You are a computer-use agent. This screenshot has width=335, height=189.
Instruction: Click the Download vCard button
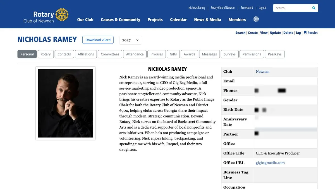tap(98, 40)
